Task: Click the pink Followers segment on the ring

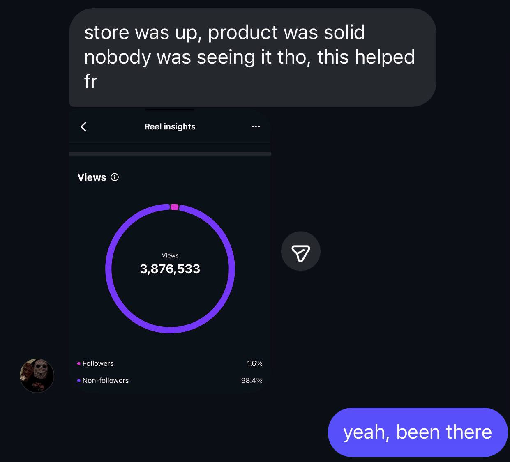Action: tap(174, 207)
